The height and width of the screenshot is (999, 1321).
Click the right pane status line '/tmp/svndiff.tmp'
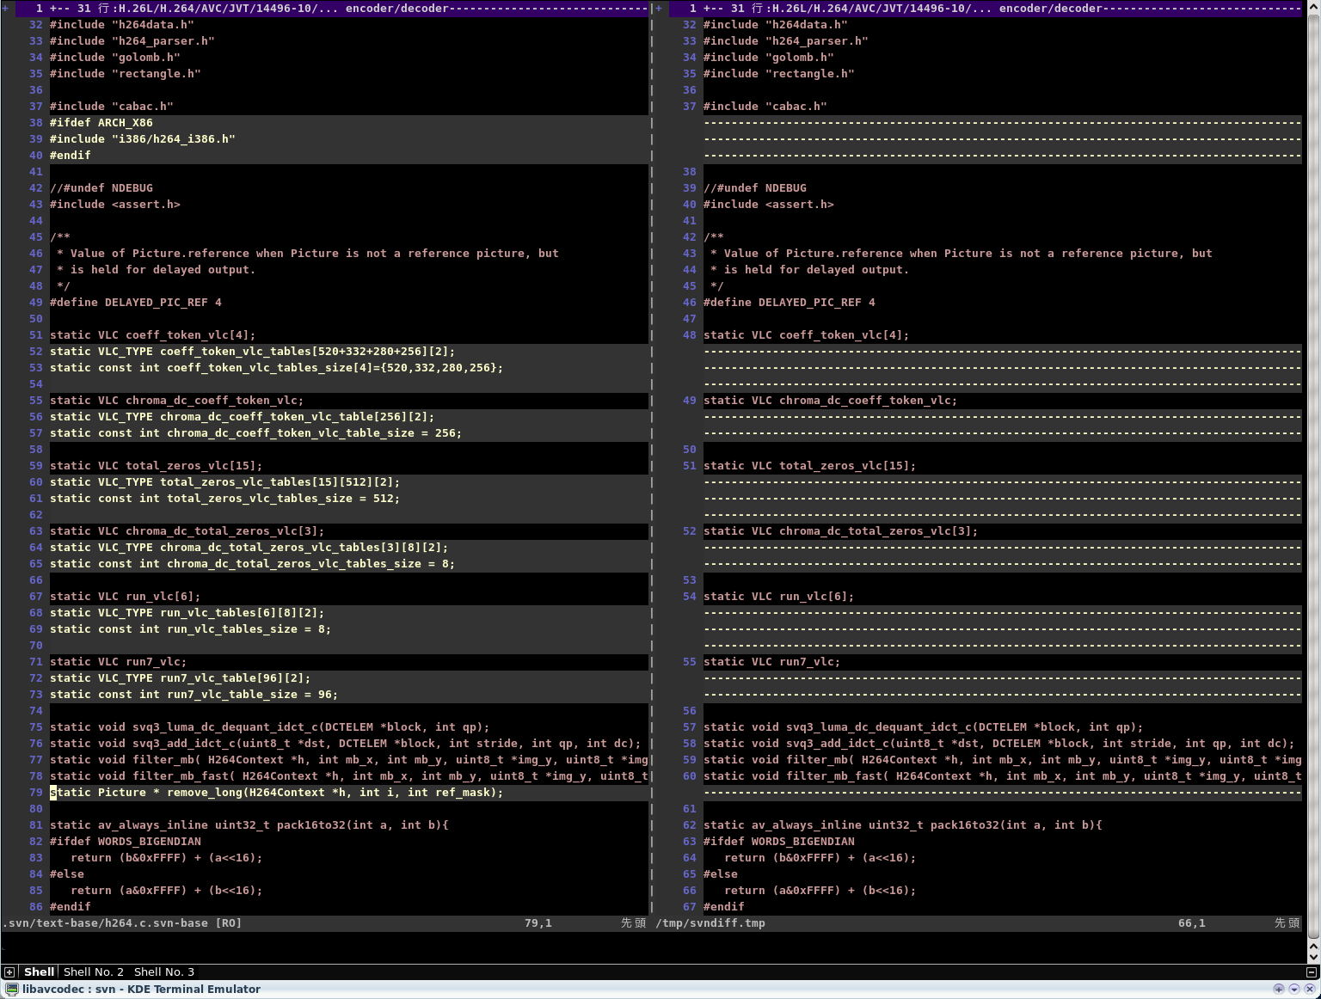[710, 923]
